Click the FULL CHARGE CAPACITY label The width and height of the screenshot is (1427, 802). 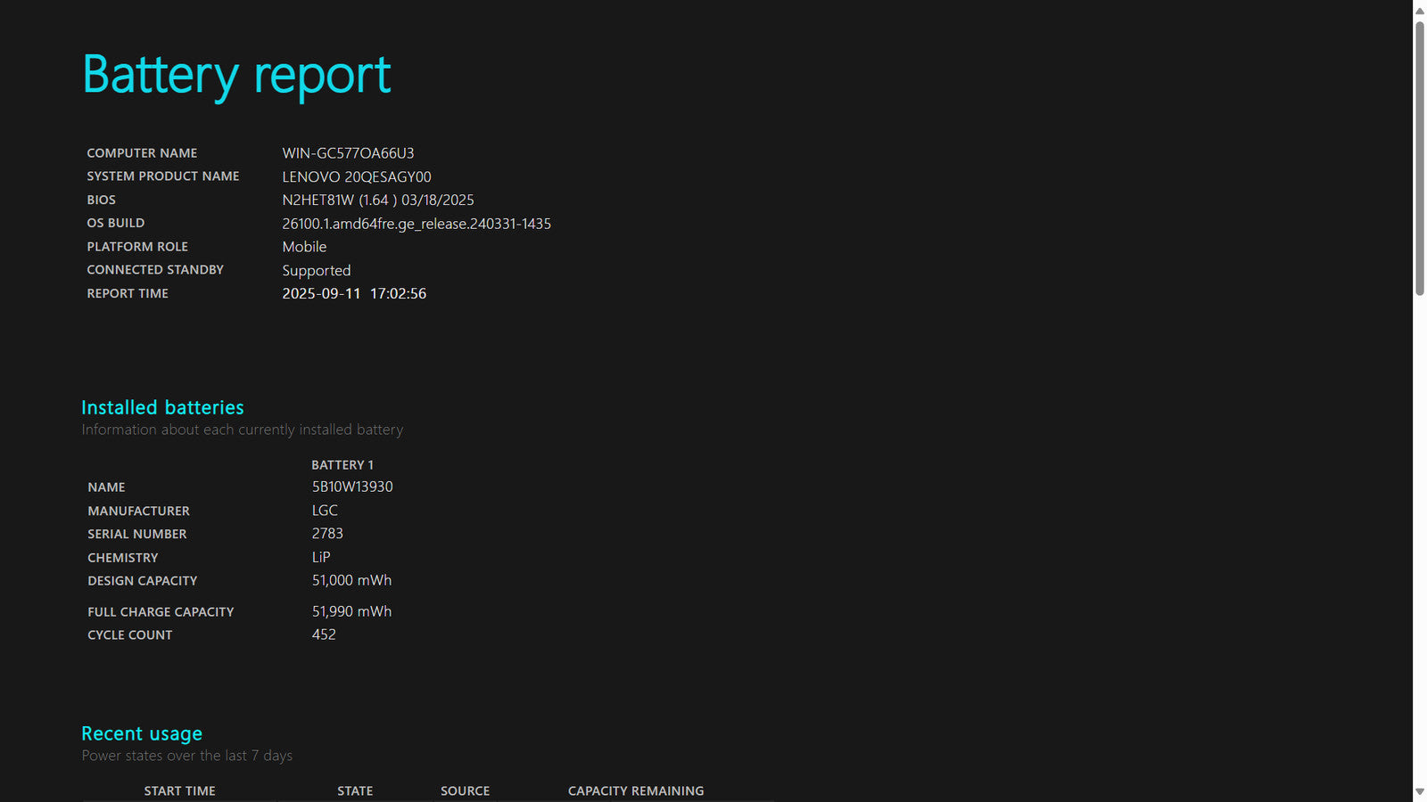(161, 612)
